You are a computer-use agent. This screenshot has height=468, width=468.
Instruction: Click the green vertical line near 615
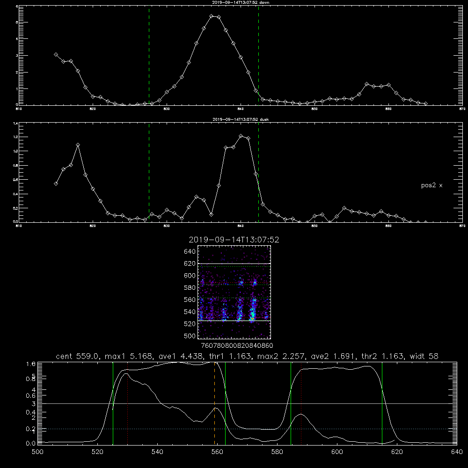[382, 403]
